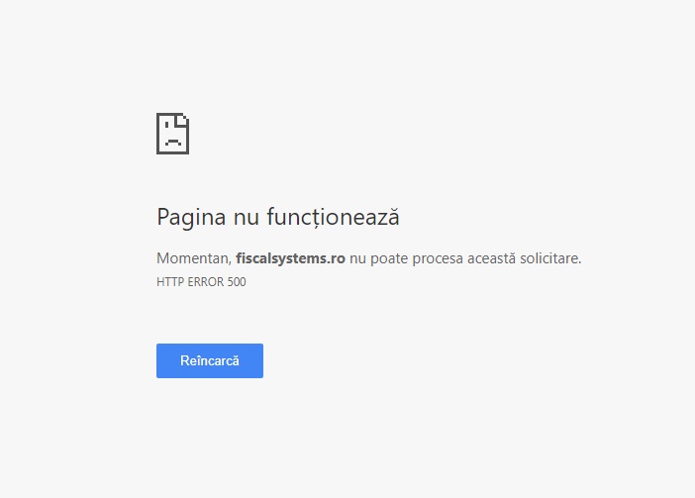
Task: Reload the page with the Reîncarcă button
Action: point(210,360)
